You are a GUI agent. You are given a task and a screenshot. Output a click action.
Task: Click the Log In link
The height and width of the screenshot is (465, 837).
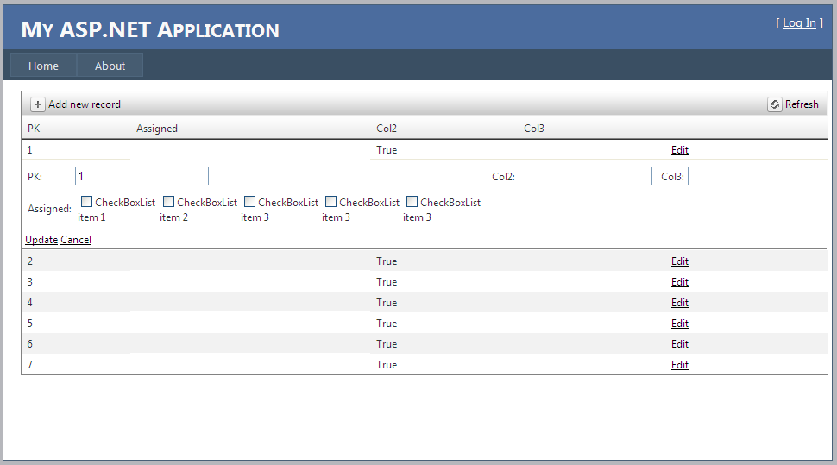(x=799, y=23)
